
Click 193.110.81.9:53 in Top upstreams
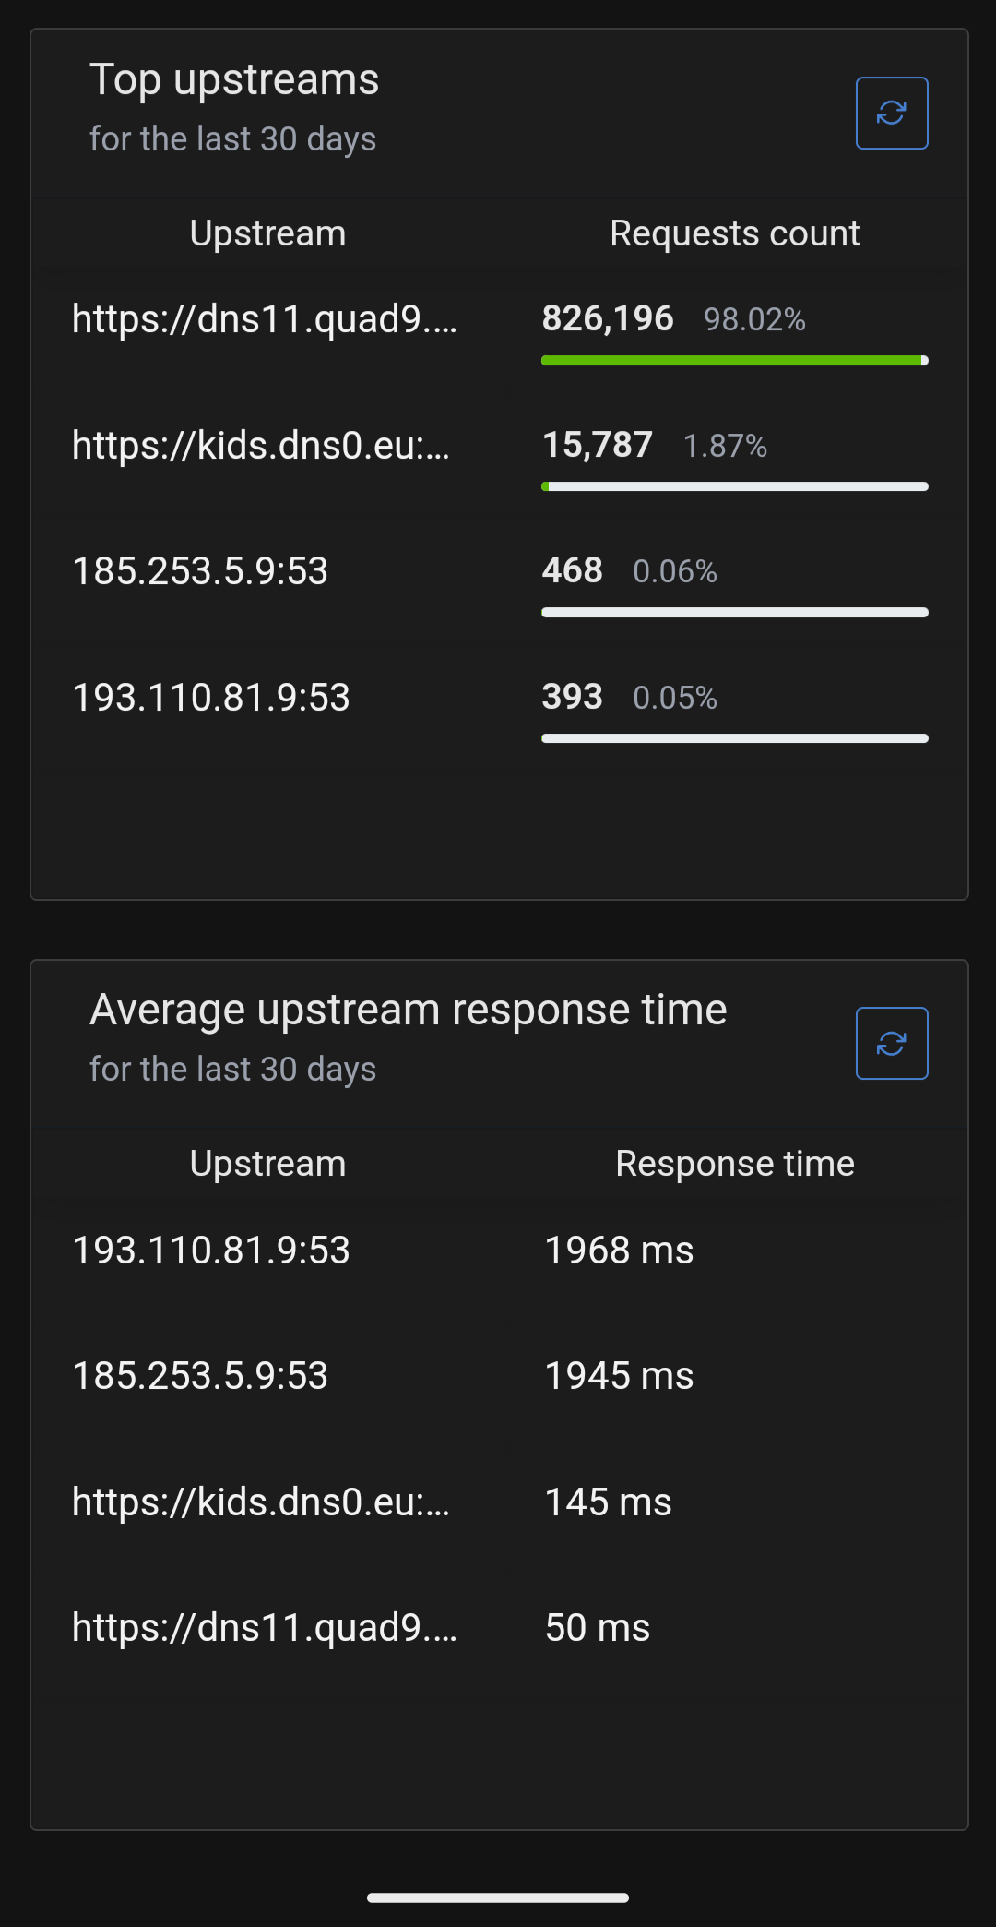pos(211,698)
